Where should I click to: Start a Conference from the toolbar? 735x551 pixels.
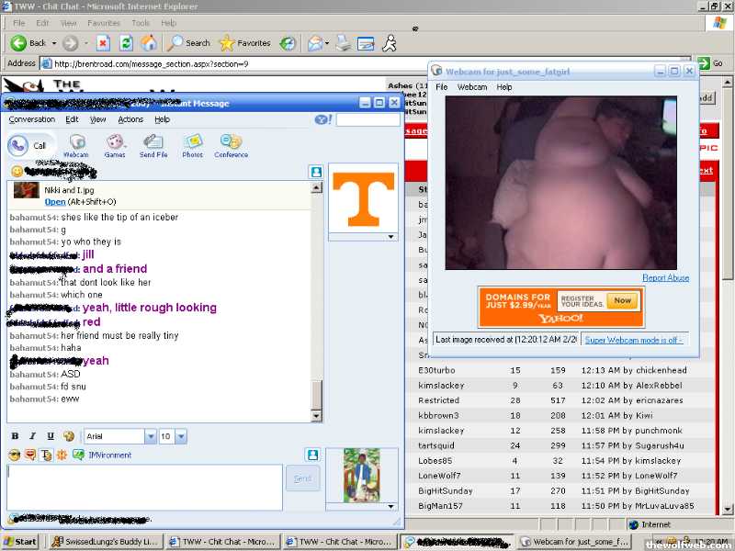click(231, 144)
